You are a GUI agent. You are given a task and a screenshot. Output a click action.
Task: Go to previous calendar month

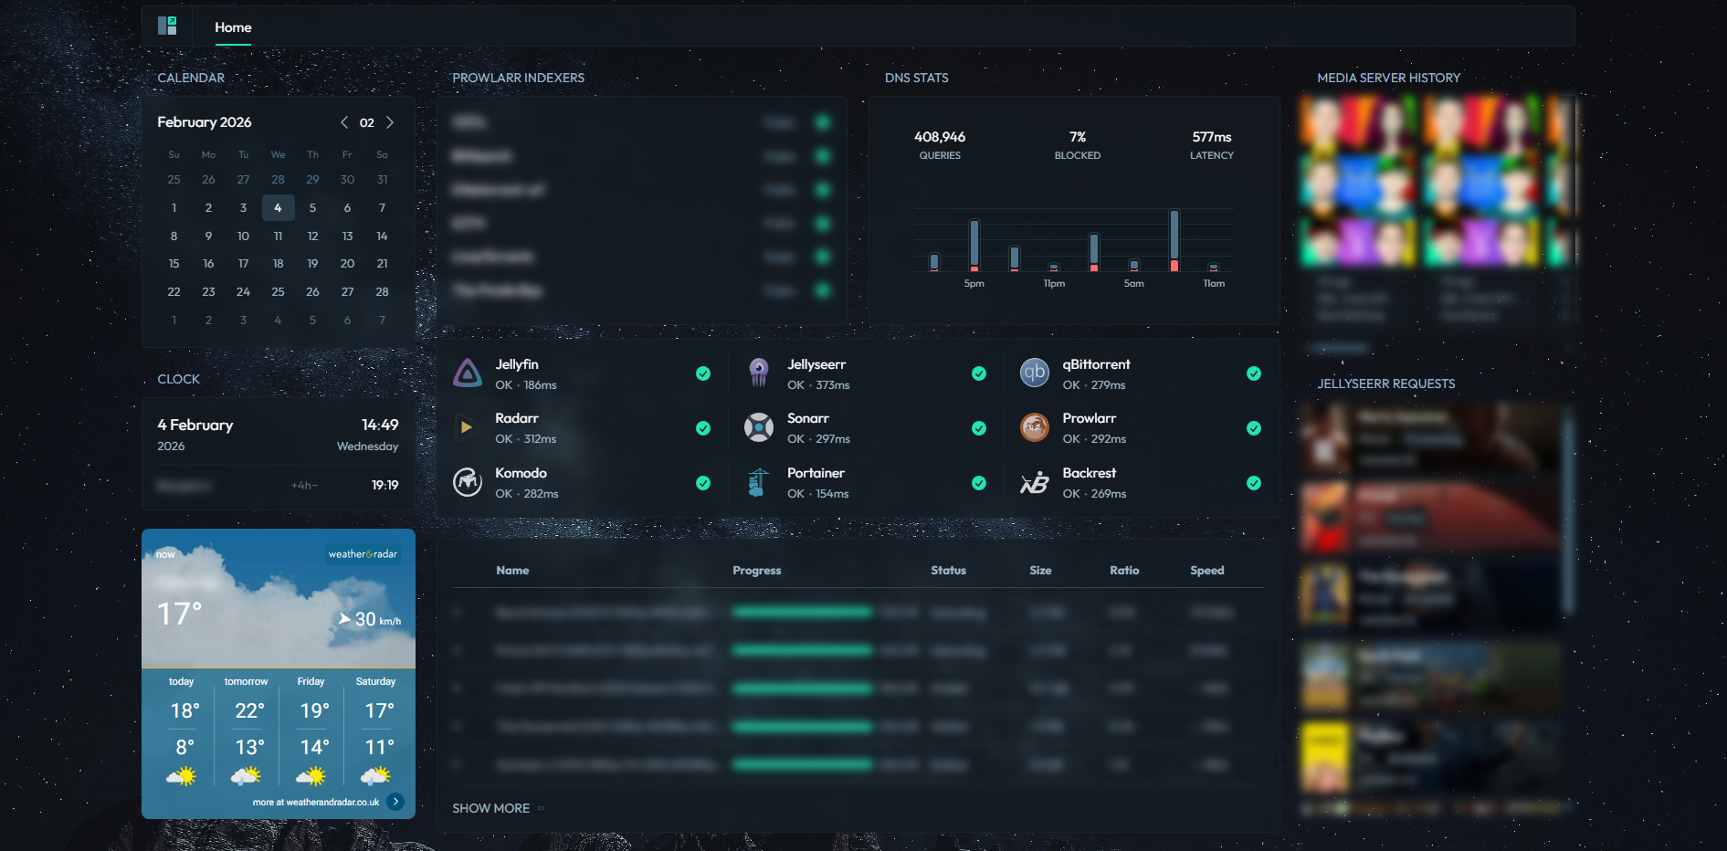(344, 122)
